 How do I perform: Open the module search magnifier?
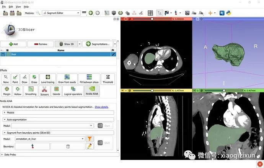pos(38,13)
